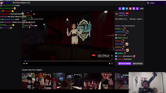The image size is (166, 93).
Task: Click glift132 message 'ask lacari about armpits'
Action: click(17, 17)
